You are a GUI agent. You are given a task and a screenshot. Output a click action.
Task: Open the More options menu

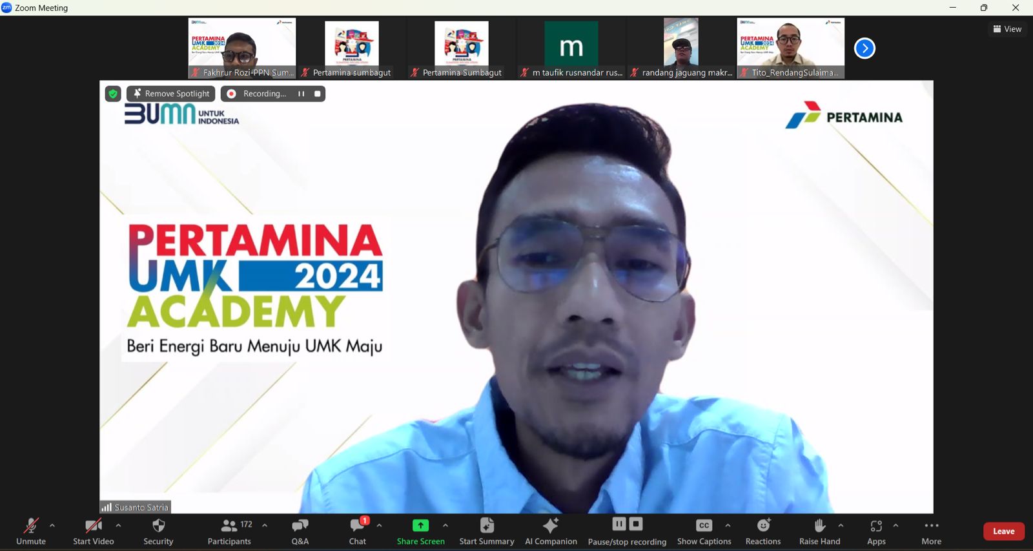click(931, 531)
